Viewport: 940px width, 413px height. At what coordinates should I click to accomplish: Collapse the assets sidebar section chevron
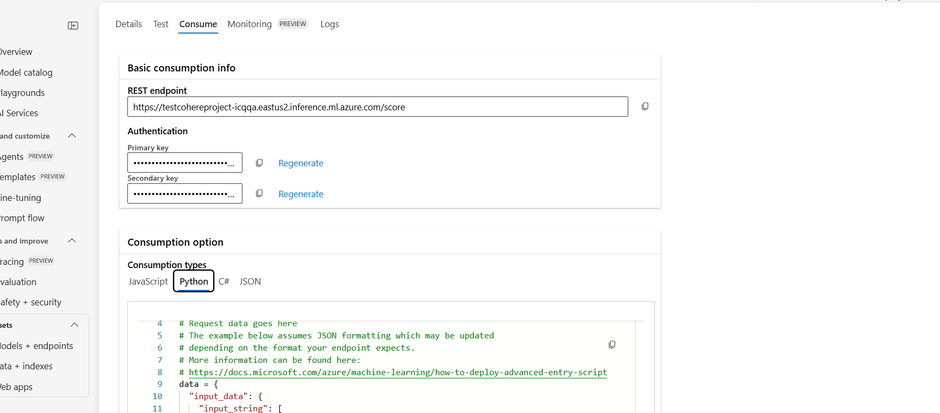(75, 325)
